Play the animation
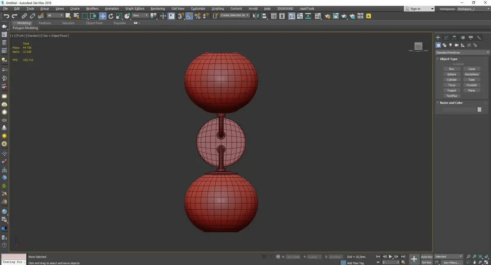The width and height of the screenshot is (491, 265). 390,257
